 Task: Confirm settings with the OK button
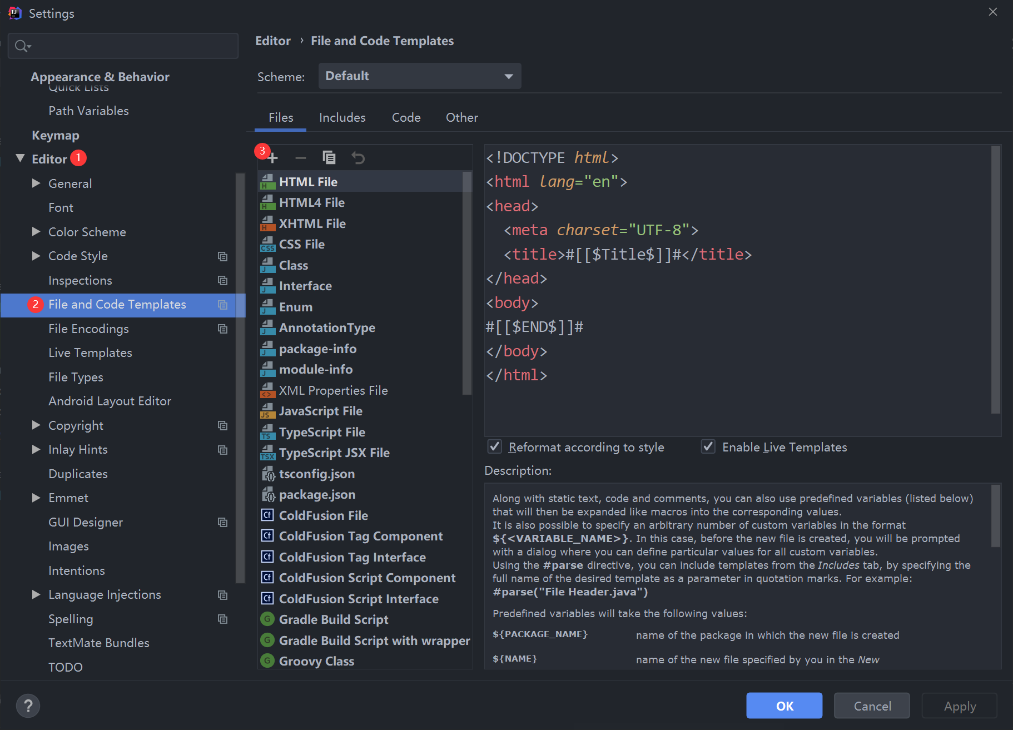784,706
